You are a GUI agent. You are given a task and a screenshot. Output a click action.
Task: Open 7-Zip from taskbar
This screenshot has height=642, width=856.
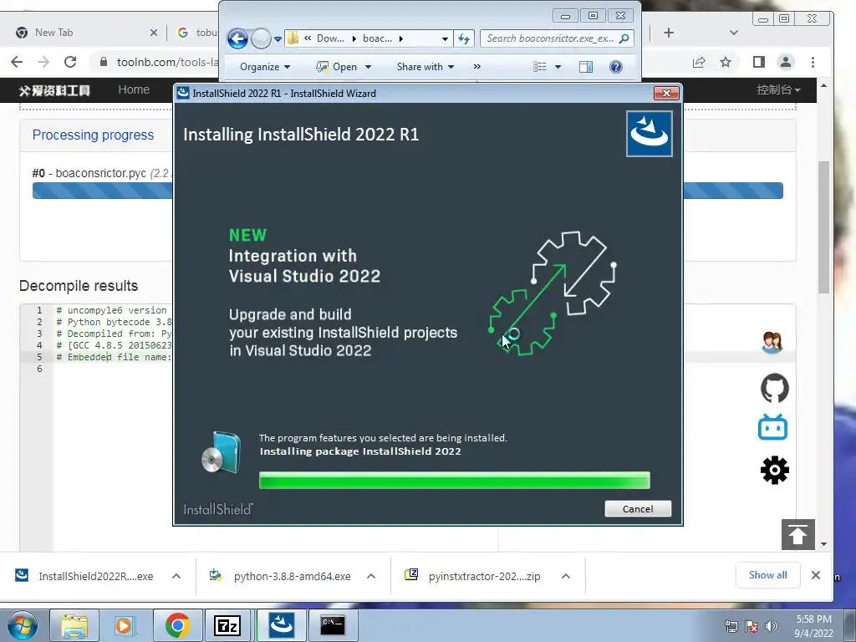pyautogui.click(x=228, y=625)
